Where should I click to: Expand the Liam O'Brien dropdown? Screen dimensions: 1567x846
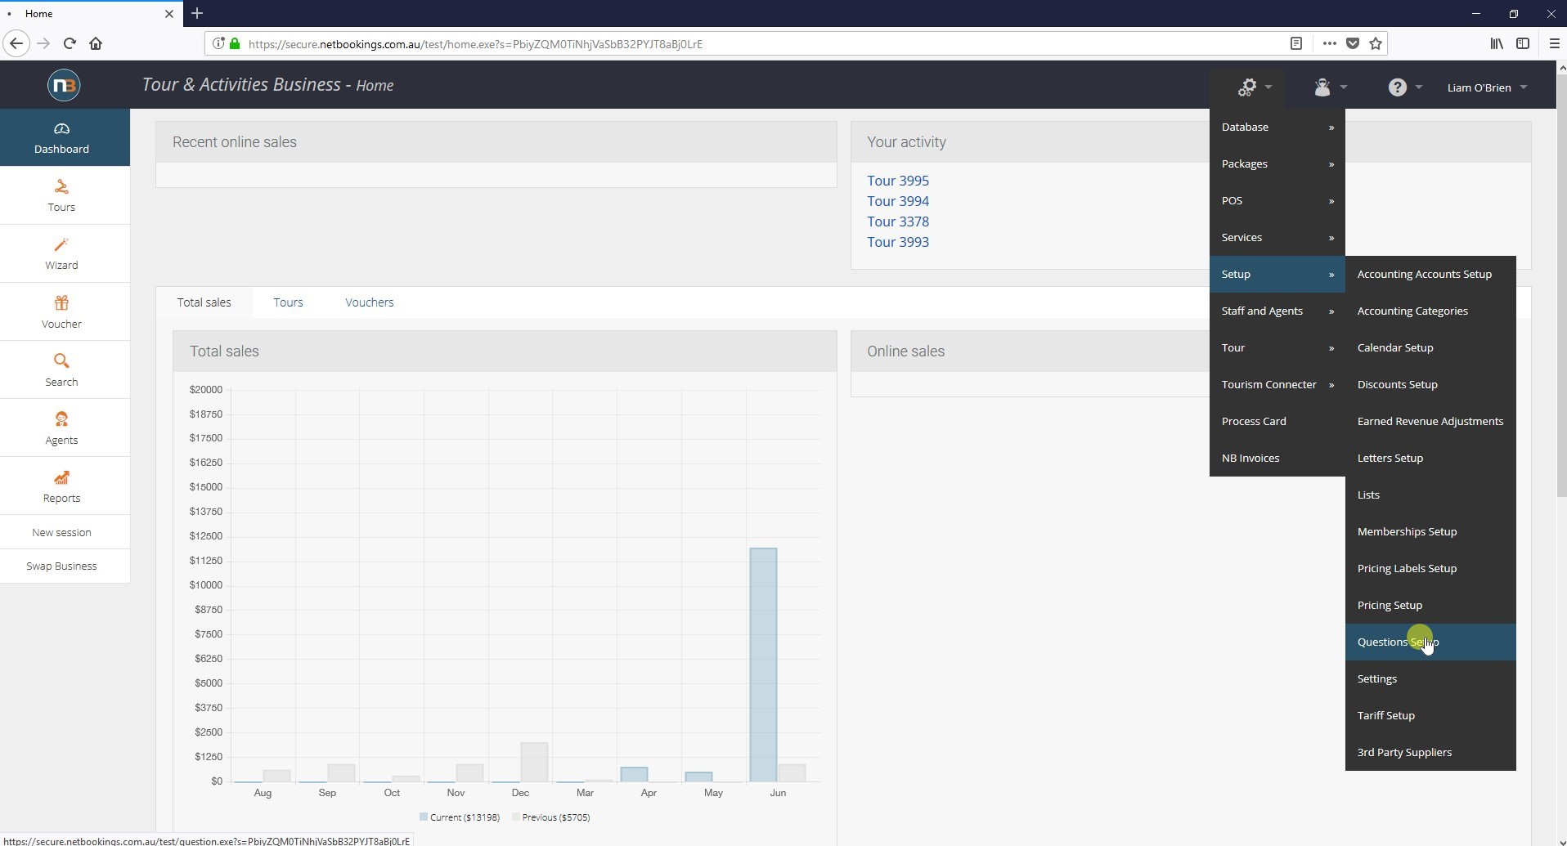1486,87
